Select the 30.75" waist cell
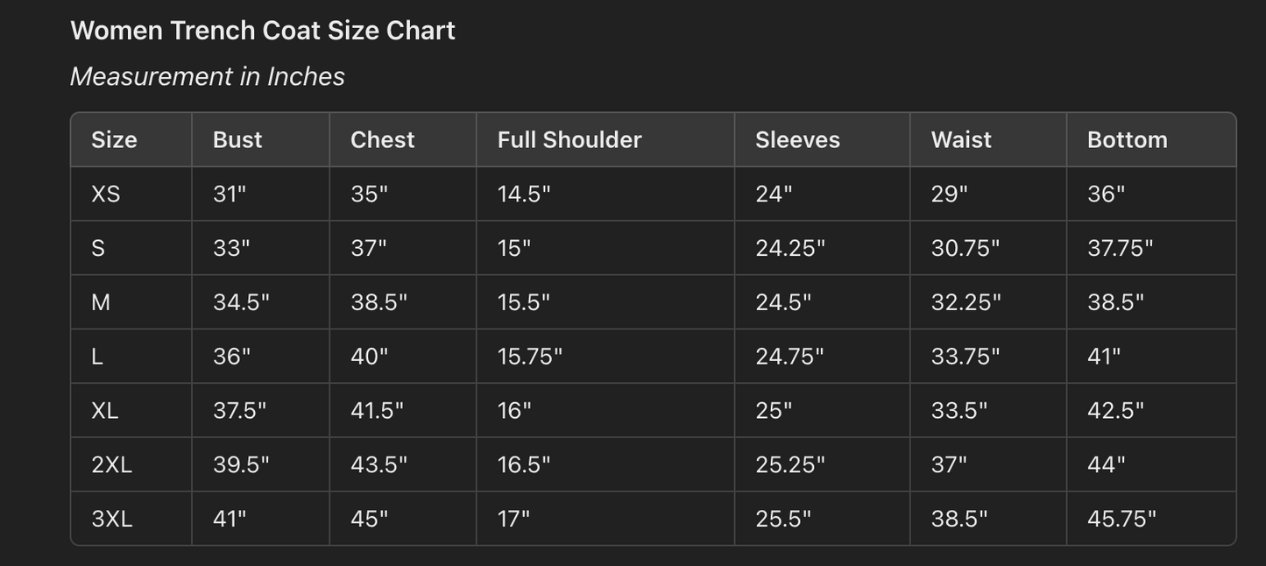This screenshot has width=1266, height=566. [x=965, y=249]
